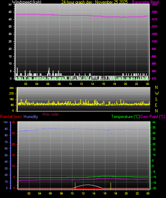
Task: Click the '1020' barometer scale value
Action: coord(154,12)
